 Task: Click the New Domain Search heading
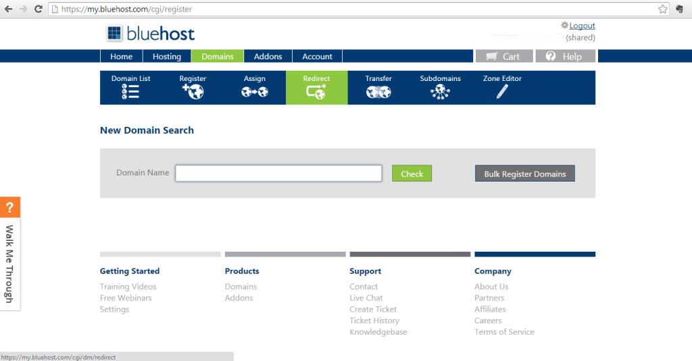pyautogui.click(x=147, y=130)
